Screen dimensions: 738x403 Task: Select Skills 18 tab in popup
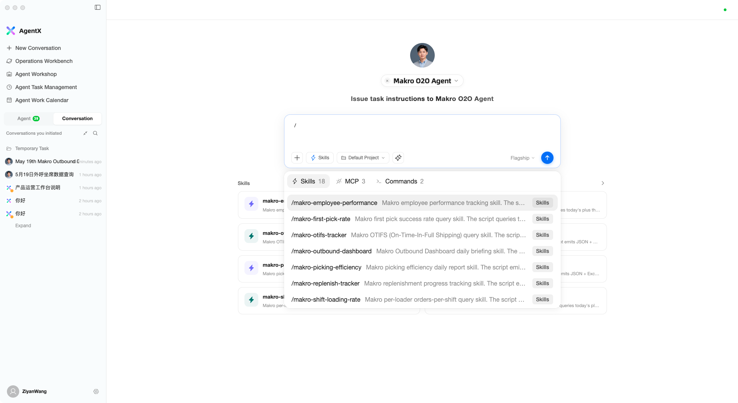[x=308, y=181]
